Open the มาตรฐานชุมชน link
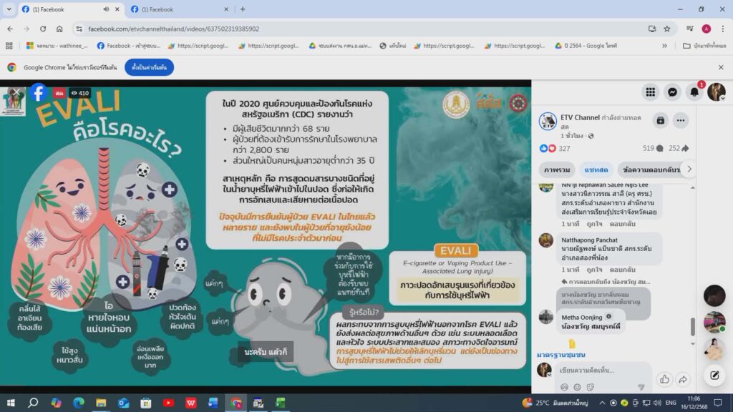This screenshot has height=412, width=733. pyautogui.click(x=561, y=355)
